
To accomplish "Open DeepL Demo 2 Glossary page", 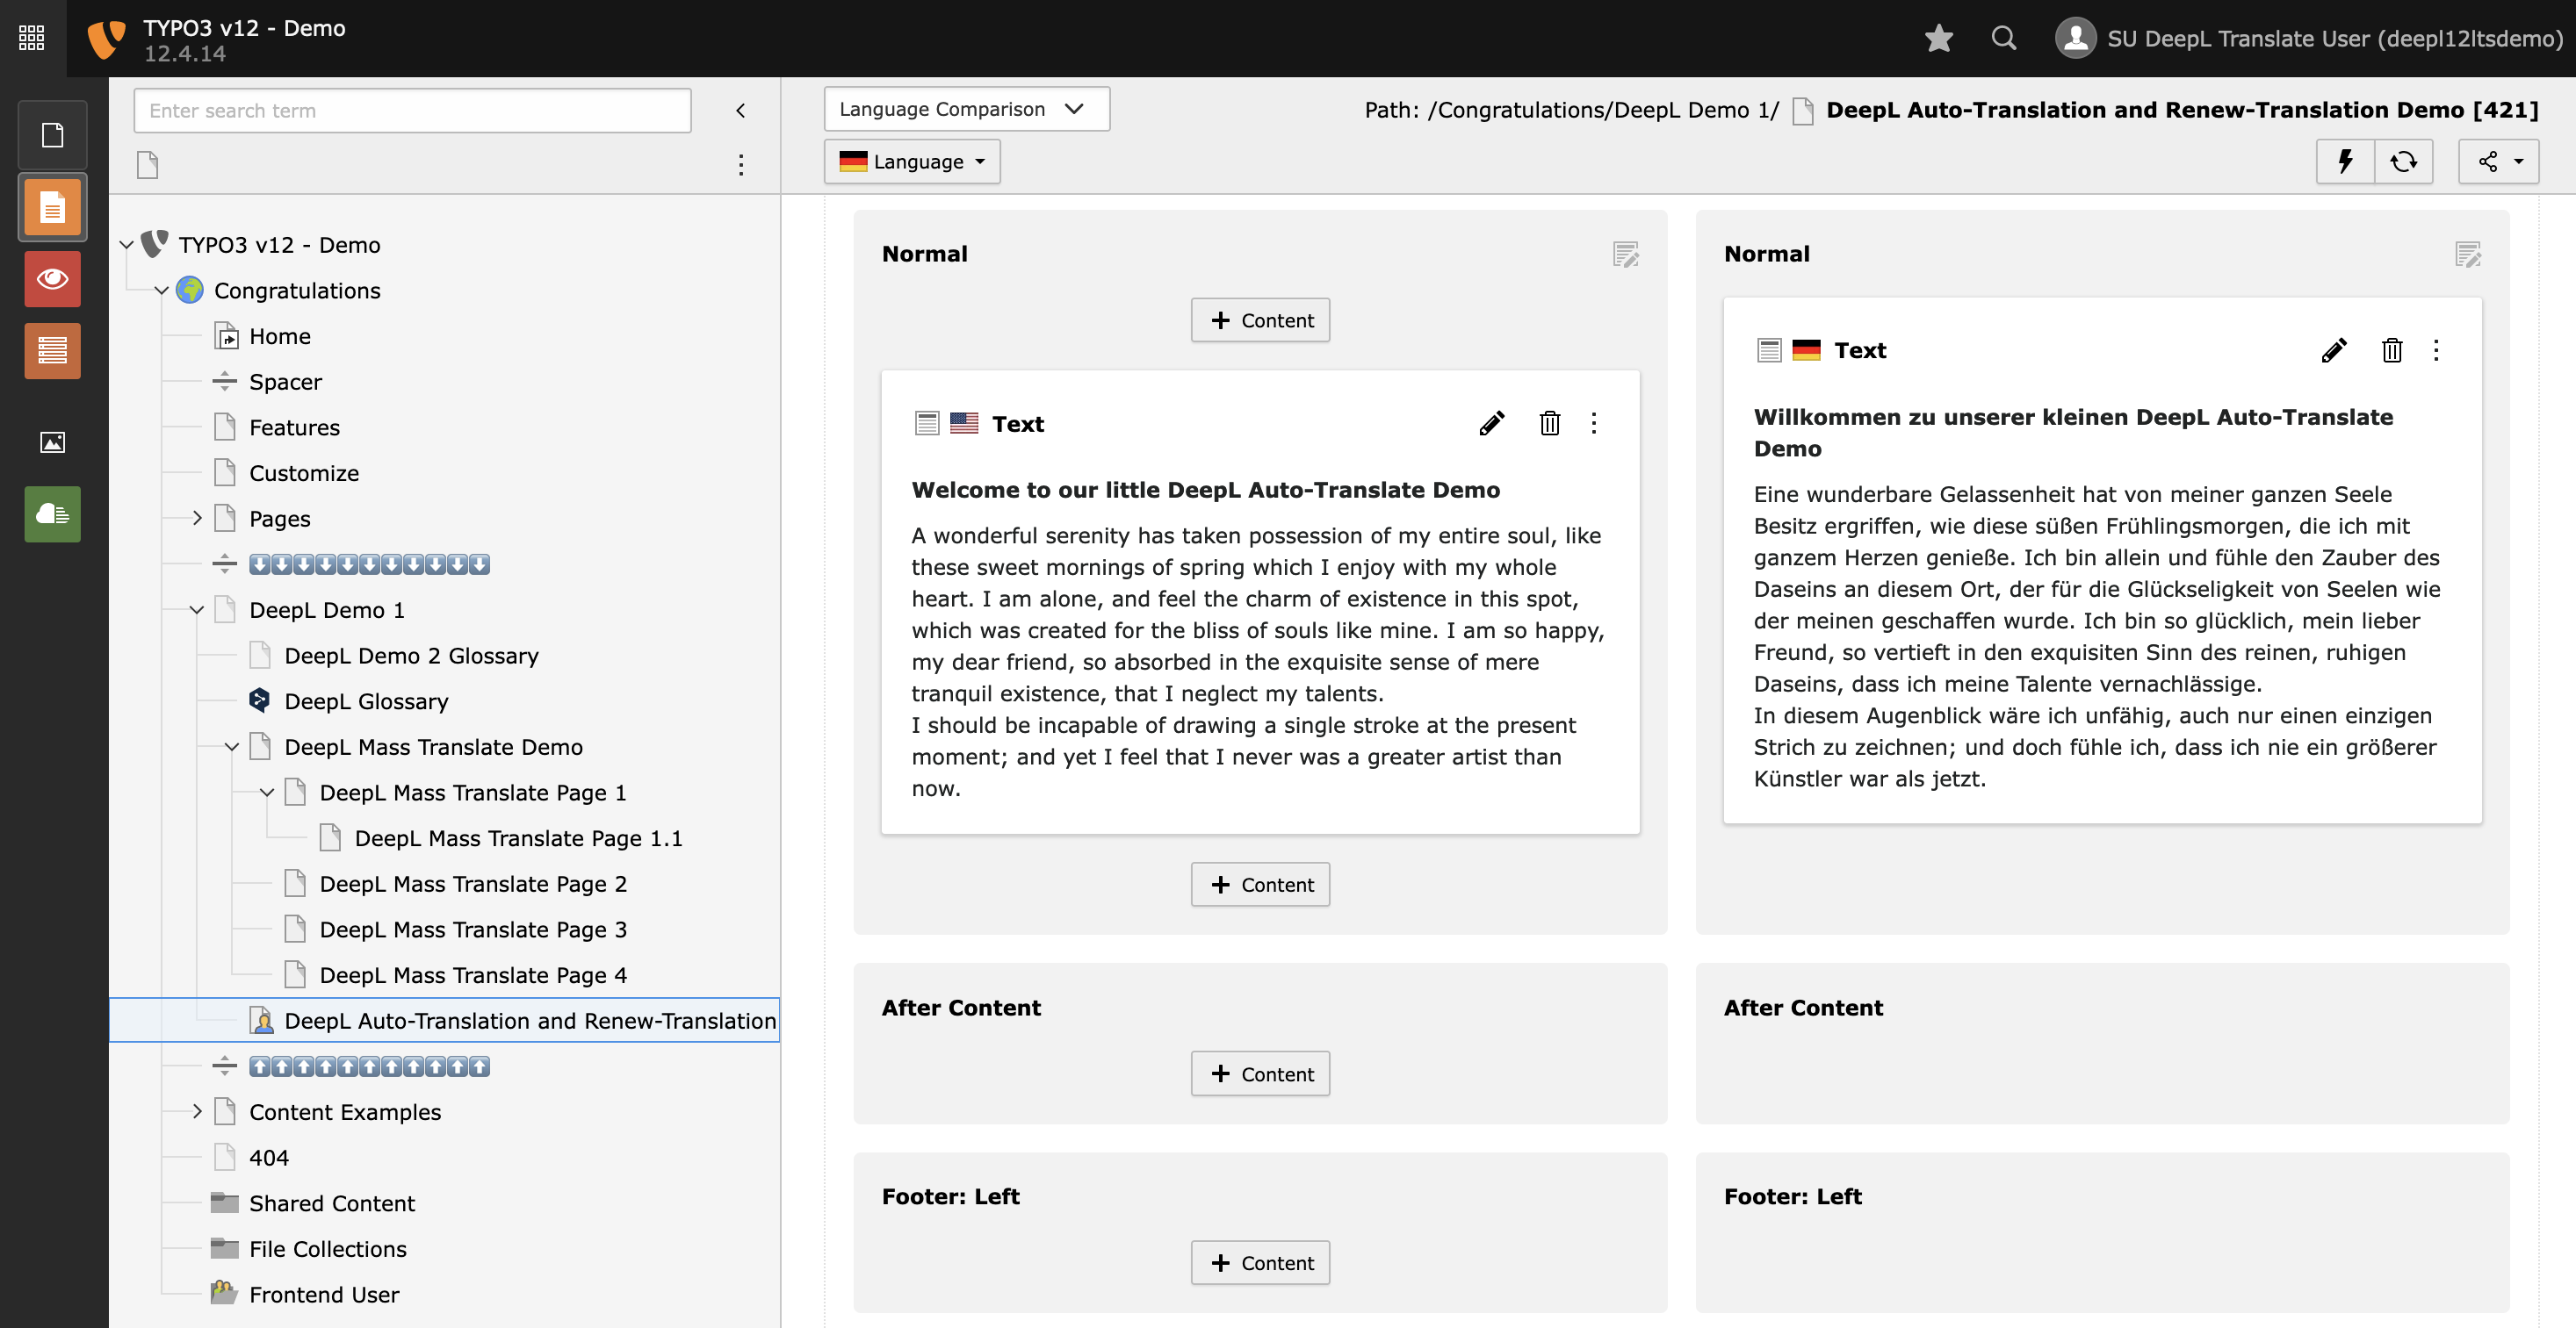I will click(x=411, y=657).
